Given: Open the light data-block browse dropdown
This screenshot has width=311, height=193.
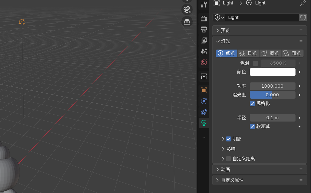Looking at the screenshot, I should pos(219,17).
